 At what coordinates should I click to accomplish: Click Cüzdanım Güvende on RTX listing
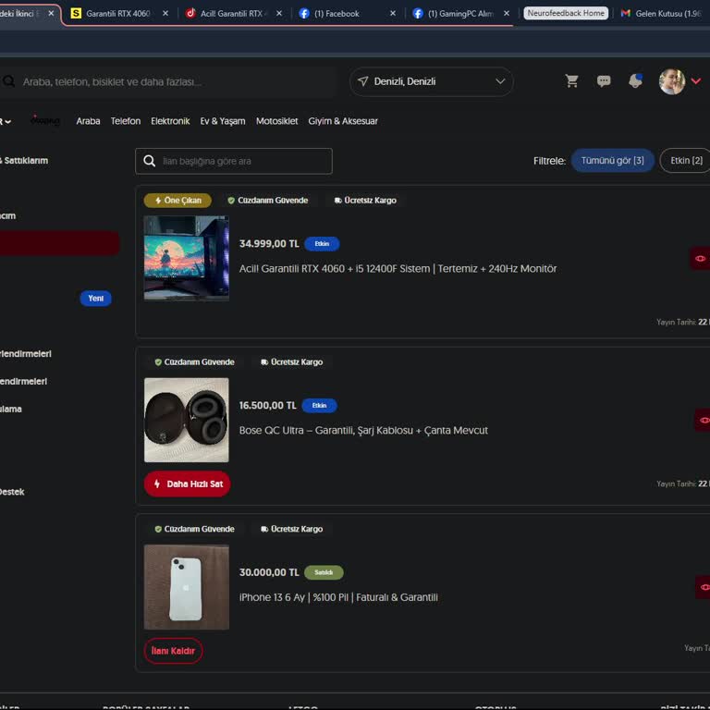267,200
